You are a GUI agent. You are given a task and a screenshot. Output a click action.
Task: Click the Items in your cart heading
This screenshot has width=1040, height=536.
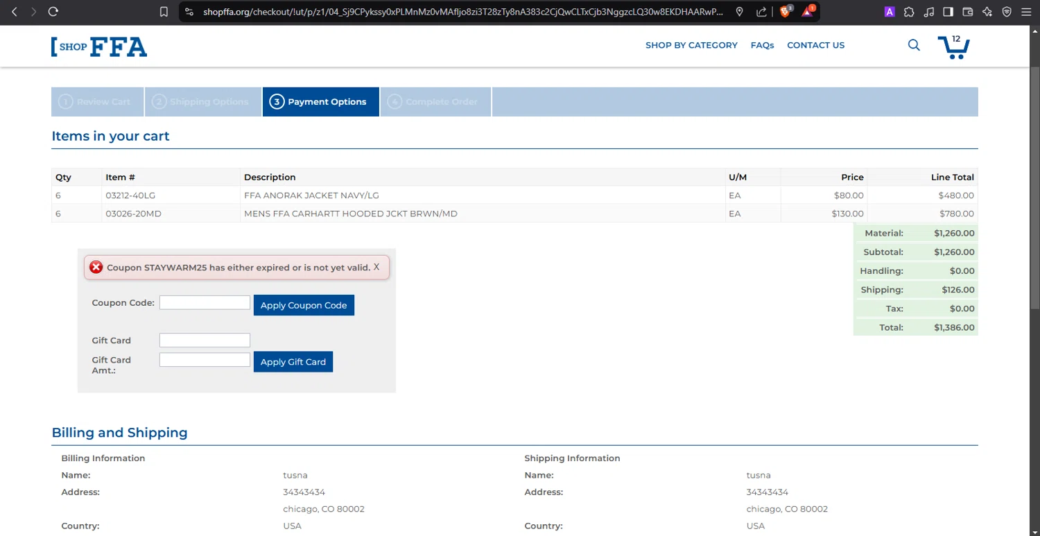coord(110,136)
